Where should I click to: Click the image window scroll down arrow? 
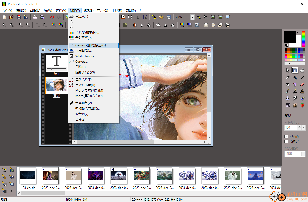(209, 138)
